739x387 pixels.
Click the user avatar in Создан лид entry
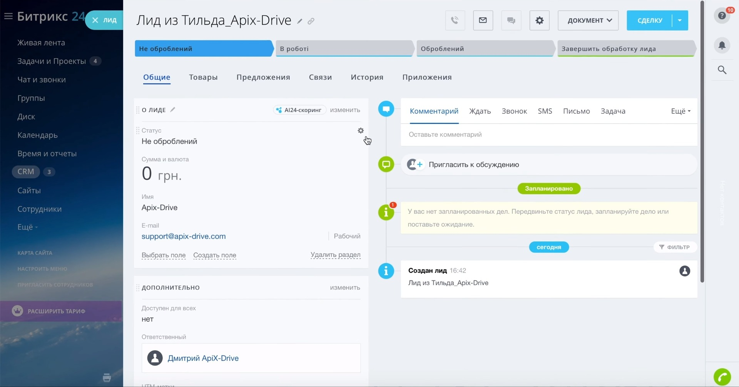pos(684,271)
